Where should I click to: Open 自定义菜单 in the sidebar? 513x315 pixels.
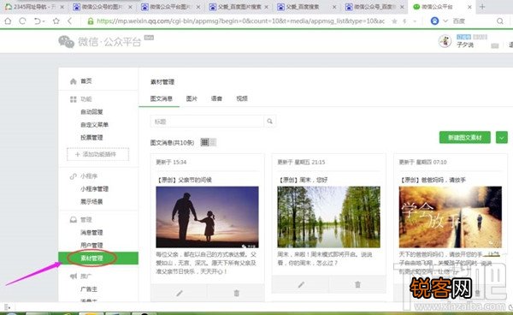pyautogui.click(x=94, y=125)
